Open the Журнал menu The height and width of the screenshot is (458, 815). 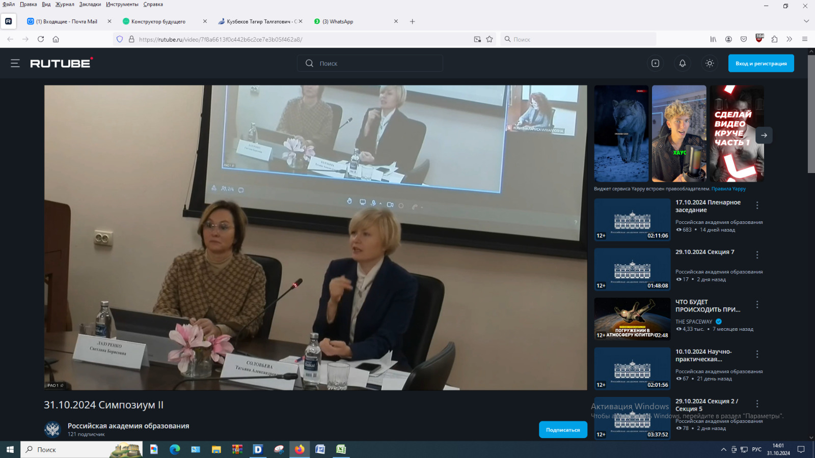65,4
